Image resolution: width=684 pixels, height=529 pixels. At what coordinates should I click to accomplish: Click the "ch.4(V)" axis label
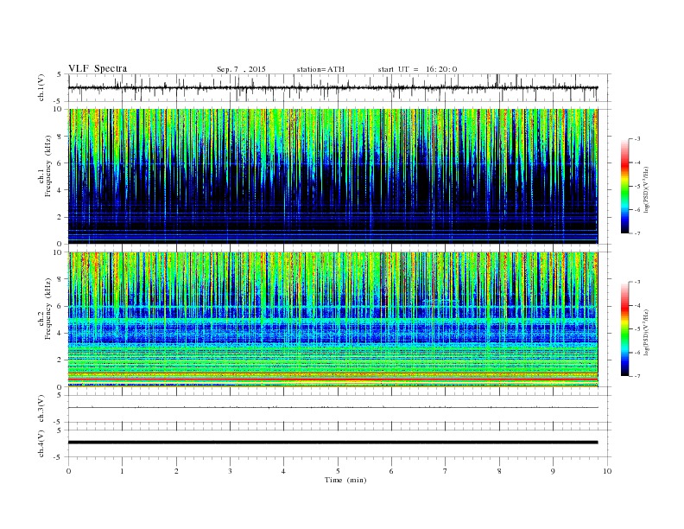[41, 443]
